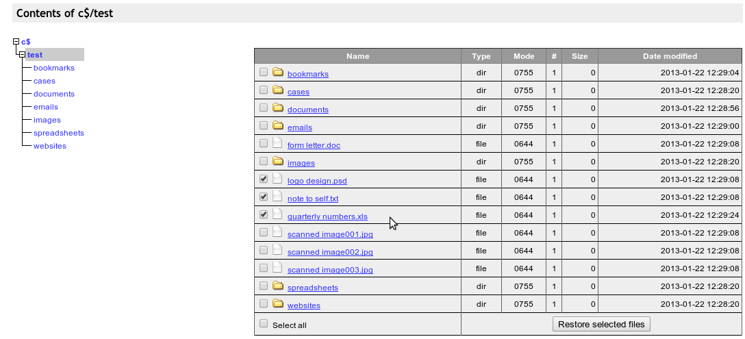Image resolution: width=745 pixels, height=339 pixels.
Task: Click the file icon beside scanned image001.jpg
Action: [x=277, y=233]
